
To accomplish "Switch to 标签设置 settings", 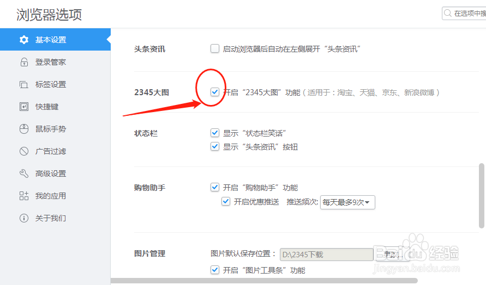I will pyautogui.click(x=55, y=84).
